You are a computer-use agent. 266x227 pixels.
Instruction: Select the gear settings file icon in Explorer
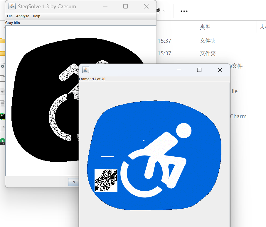pyautogui.click(x=2, y=66)
